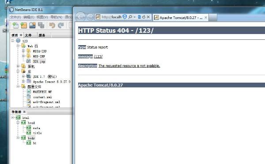Close the Apache Tomcat/8.0.27 browser tab
Image resolution: width=265 pixels, height=164 pixels.
(x=206, y=17)
